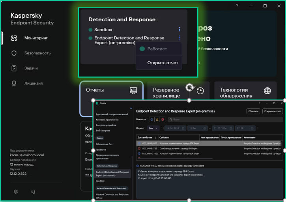The height and width of the screenshot is (202, 286).
Task: Open the Лицензия section
Action: pos(34,83)
